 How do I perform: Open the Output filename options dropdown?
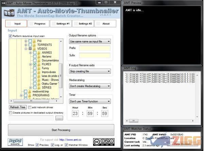point(90,41)
